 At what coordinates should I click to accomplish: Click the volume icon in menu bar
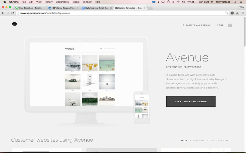(x=183, y=2)
